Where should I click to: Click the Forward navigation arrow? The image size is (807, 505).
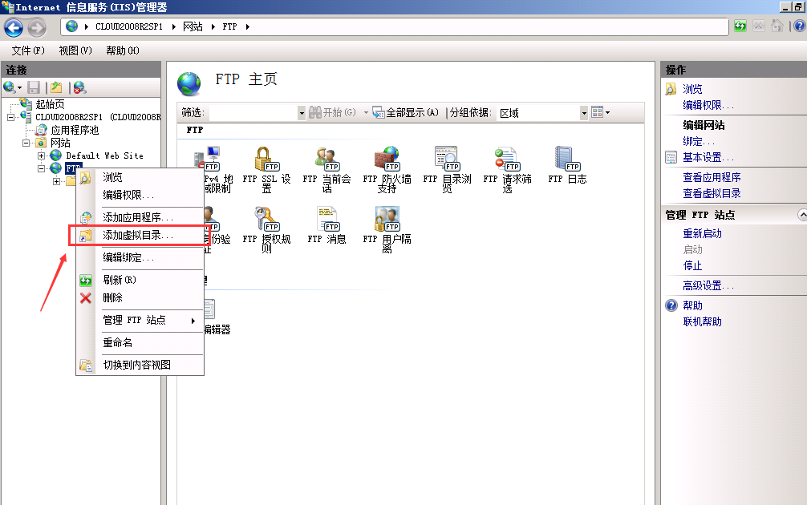point(37,27)
